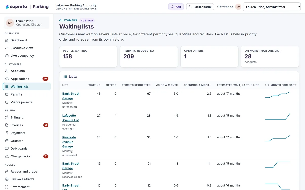Click the Counter storefront icon
Screen dimensions: 305x190
tap(7, 141)
